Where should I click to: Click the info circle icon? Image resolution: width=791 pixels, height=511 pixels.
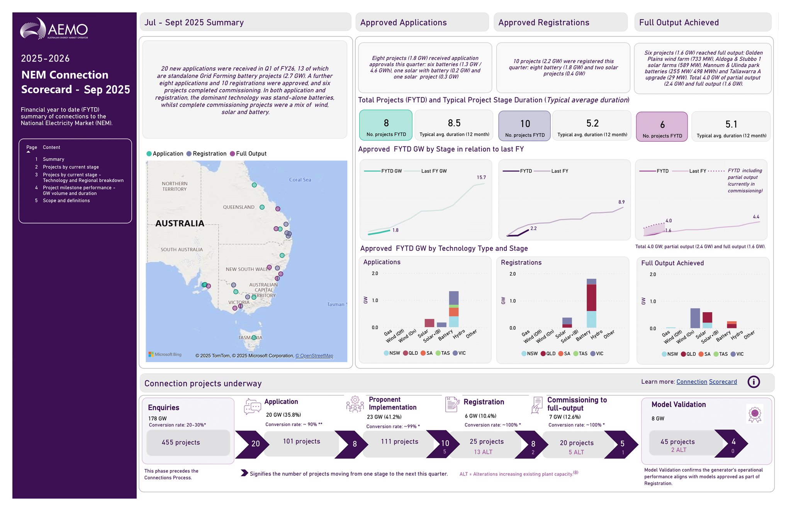(x=754, y=382)
